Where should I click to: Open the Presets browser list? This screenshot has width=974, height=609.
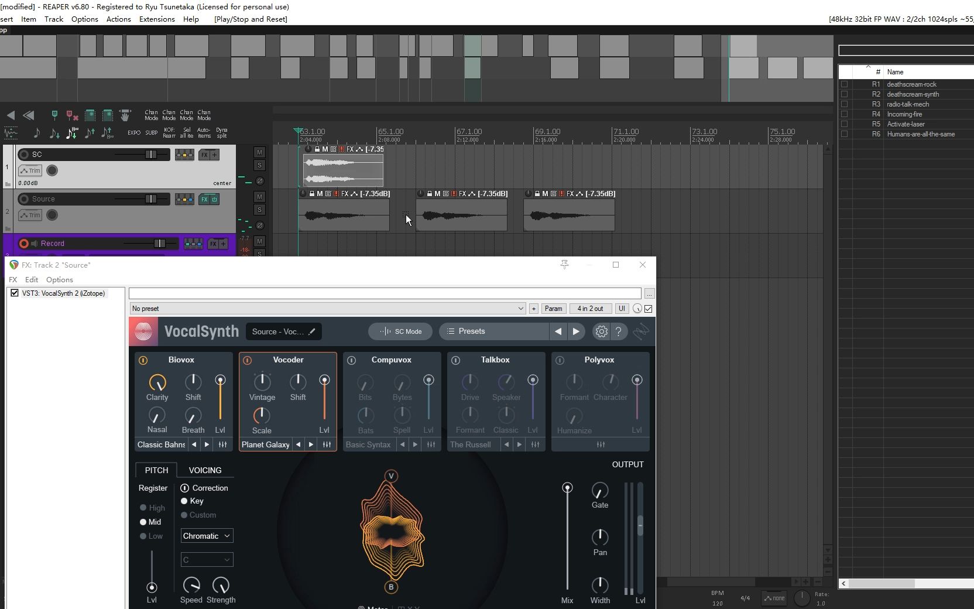click(494, 331)
